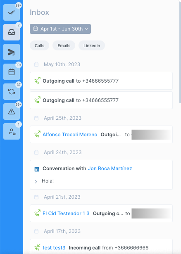The width and height of the screenshot is (181, 254).
Task: Open Jon Roca Martínez contact link
Action: coord(110,169)
